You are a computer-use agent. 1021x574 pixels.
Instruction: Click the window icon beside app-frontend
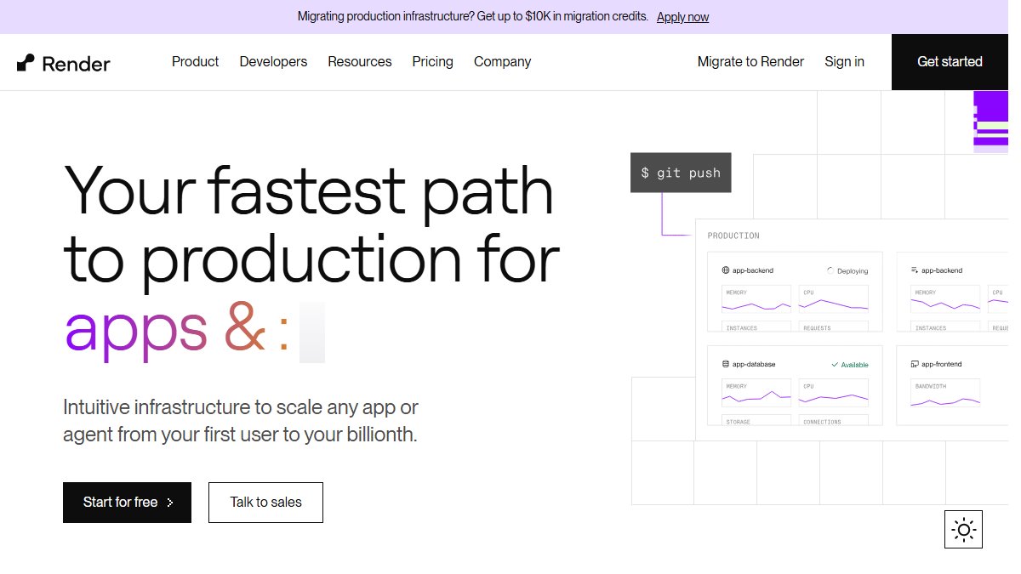click(915, 364)
